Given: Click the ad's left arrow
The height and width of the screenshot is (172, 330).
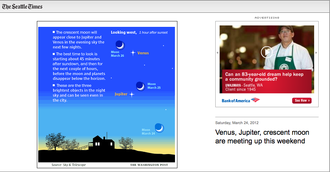Looking at the screenshot, I should click(x=217, y=53).
